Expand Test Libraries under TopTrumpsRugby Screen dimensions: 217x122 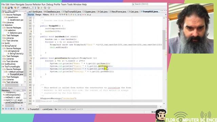(x=3, y=82)
